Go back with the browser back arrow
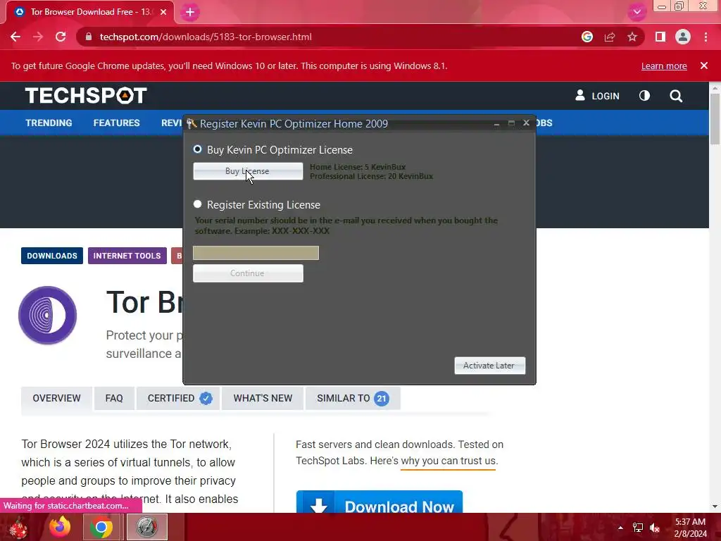The image size is (721, 541). pyautogui.click(x=15, y=37)
